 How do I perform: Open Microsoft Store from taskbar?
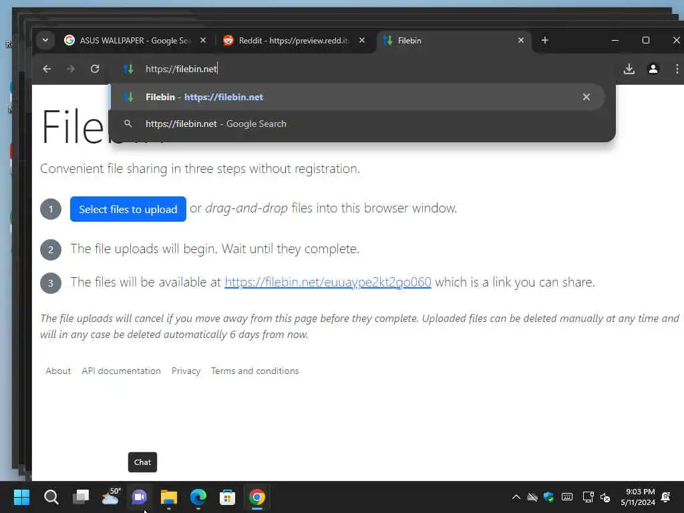227,497
